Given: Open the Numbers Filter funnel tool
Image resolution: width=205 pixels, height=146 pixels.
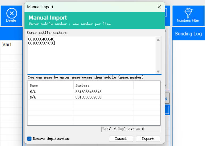Looking at the screenshot, I should [188, 15].
